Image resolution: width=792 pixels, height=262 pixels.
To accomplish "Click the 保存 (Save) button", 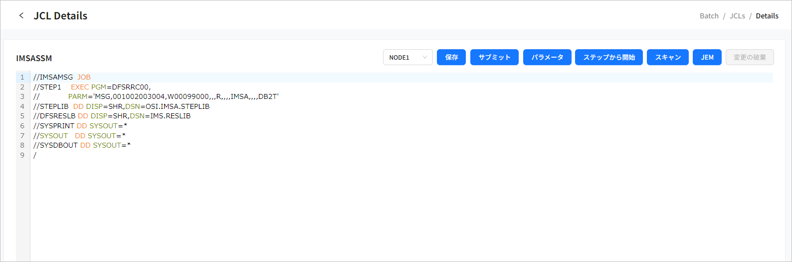I will (451, 58).
